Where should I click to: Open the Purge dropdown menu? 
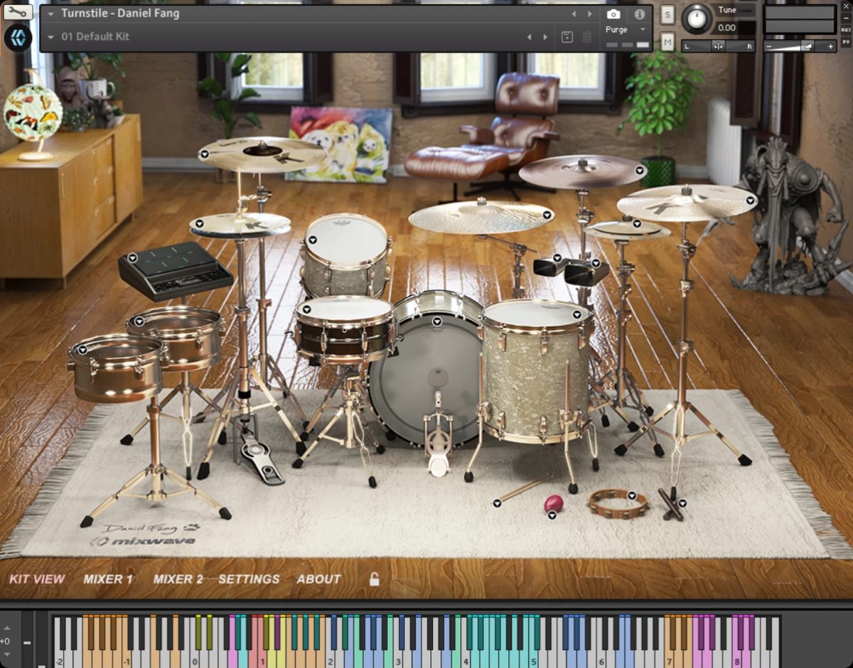coord(625,30)
